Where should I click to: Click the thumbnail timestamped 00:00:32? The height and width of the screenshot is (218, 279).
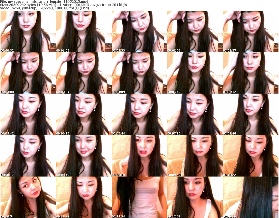28,31
